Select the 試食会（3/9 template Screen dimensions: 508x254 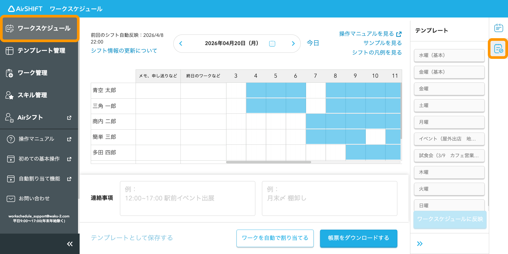coord(449,156)
